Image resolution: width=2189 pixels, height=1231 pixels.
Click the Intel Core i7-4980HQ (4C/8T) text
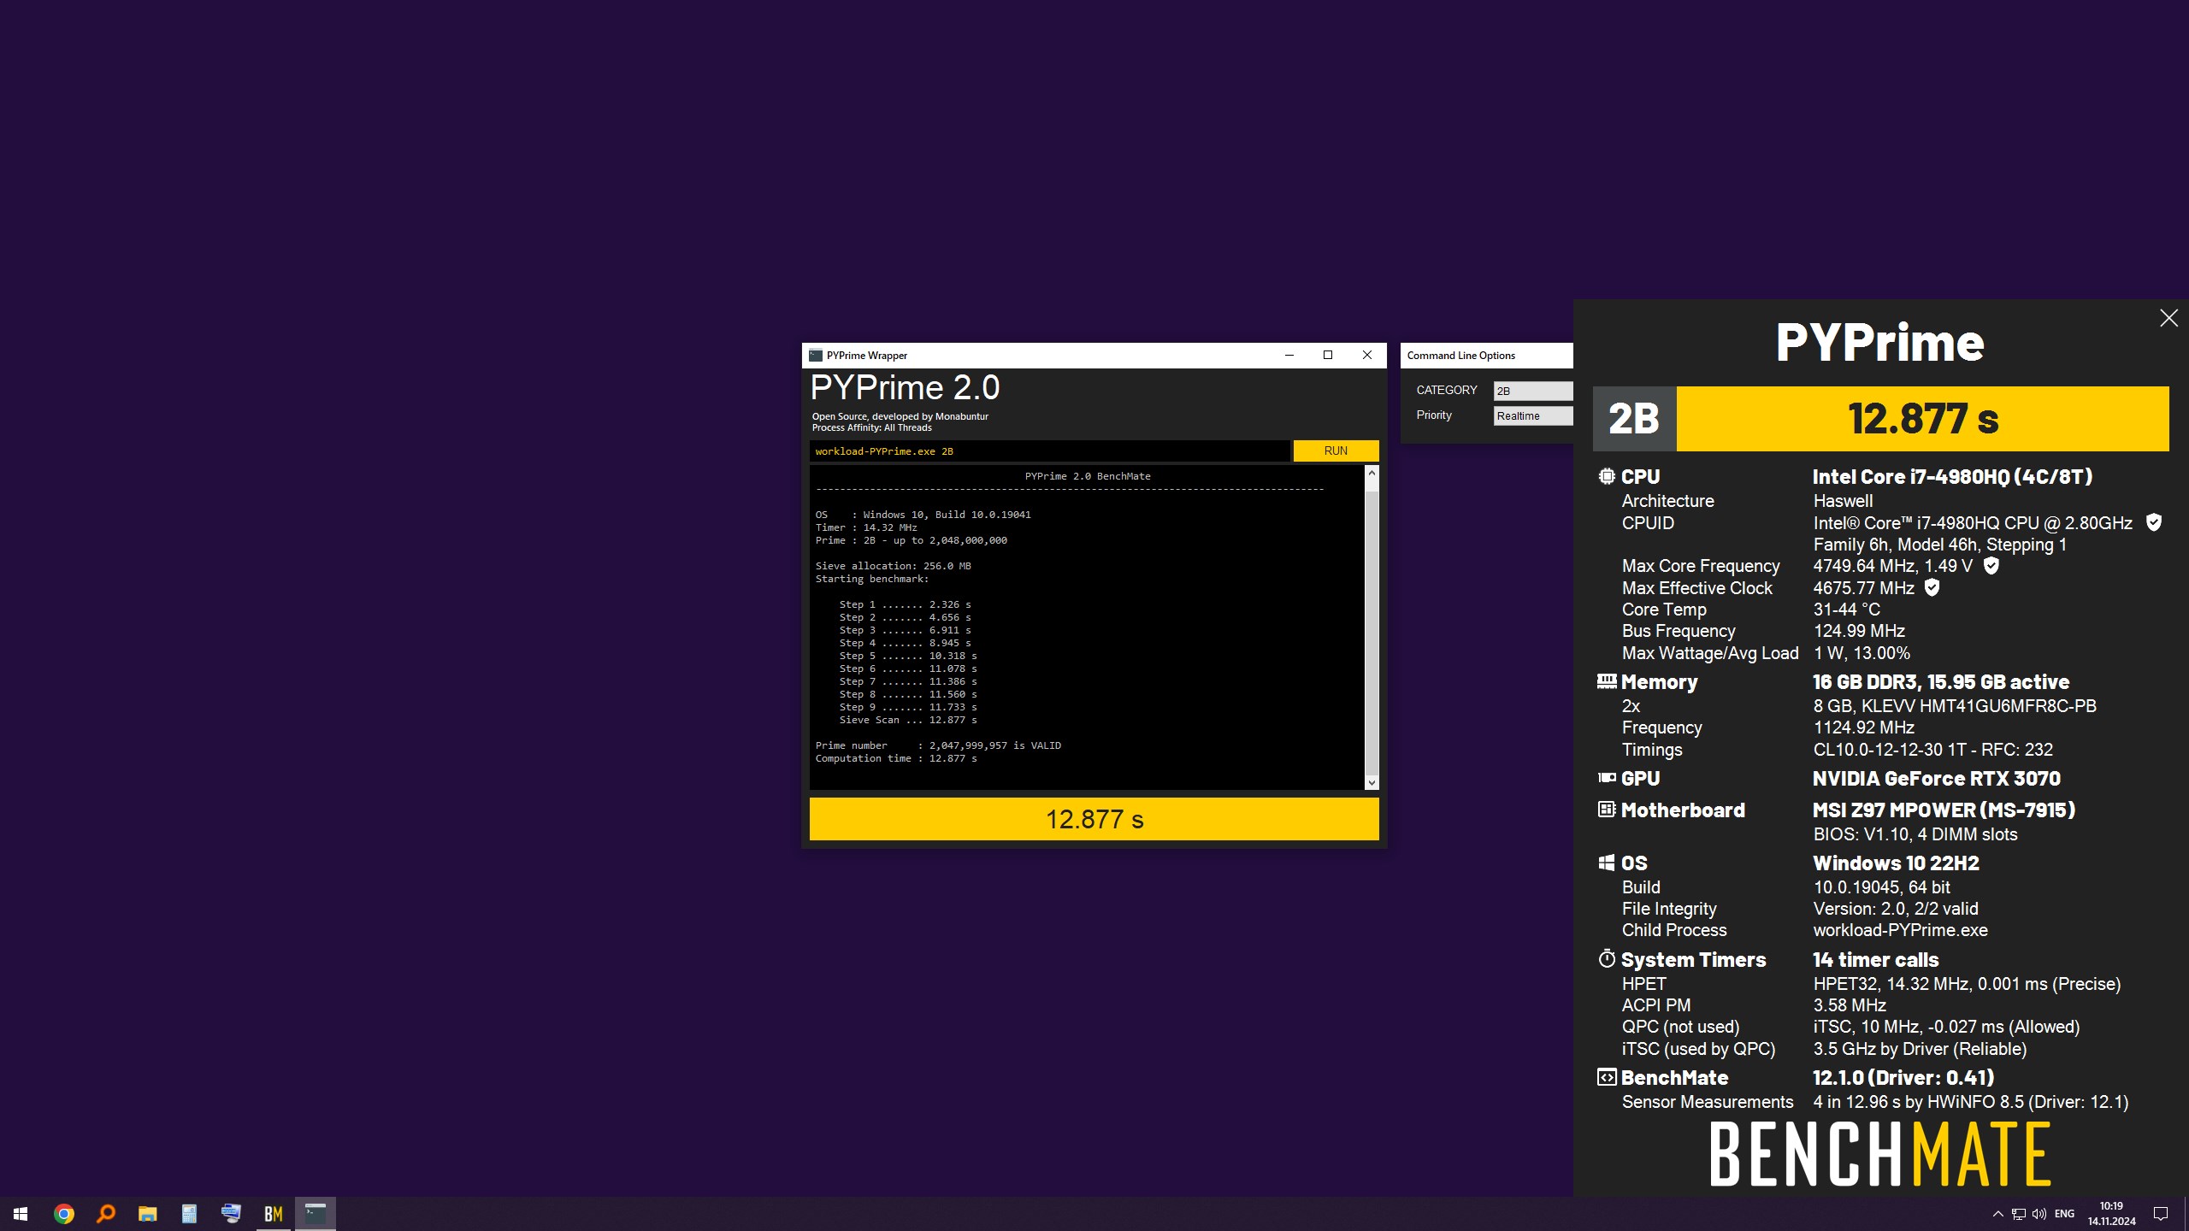[1952, 477]
